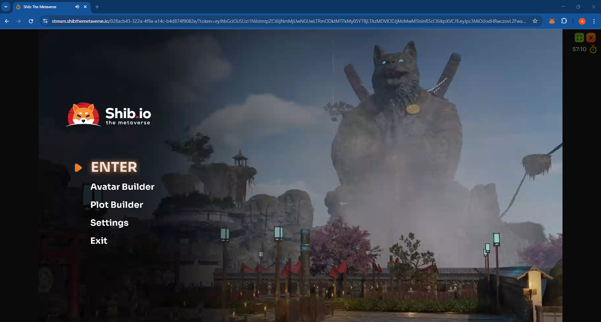The image size is (601, 322).
Task: Click the Shib.io metaverse logo
Action: click(109, 115)
